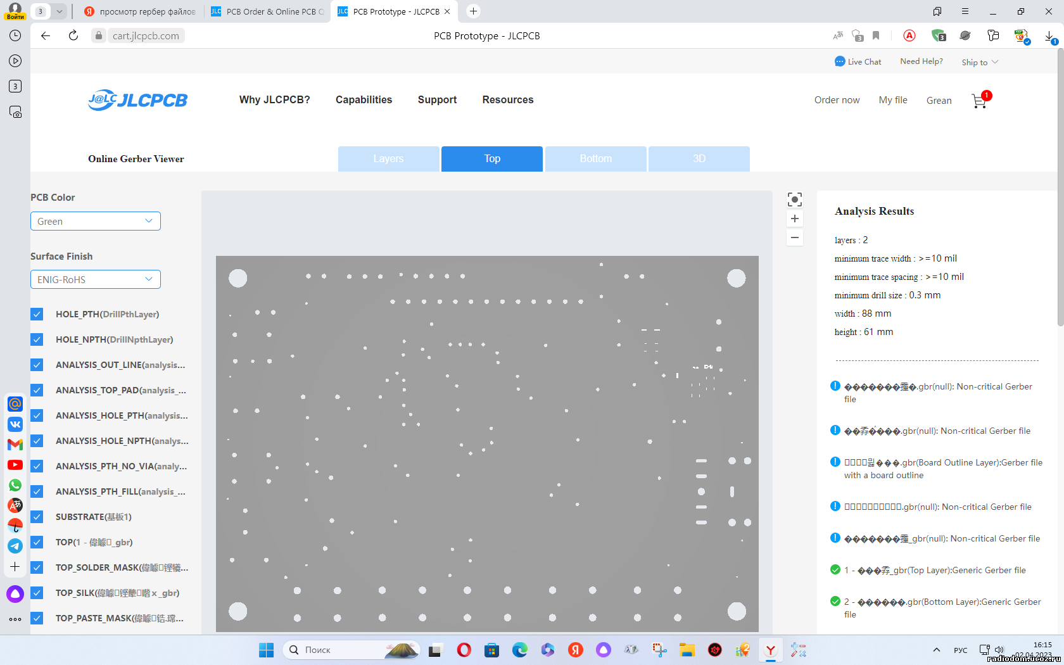Toggle the TOP_PASTE_MASK layer checkbox
This screenshot has width=1064, height=665.
[x=37, y=618]
